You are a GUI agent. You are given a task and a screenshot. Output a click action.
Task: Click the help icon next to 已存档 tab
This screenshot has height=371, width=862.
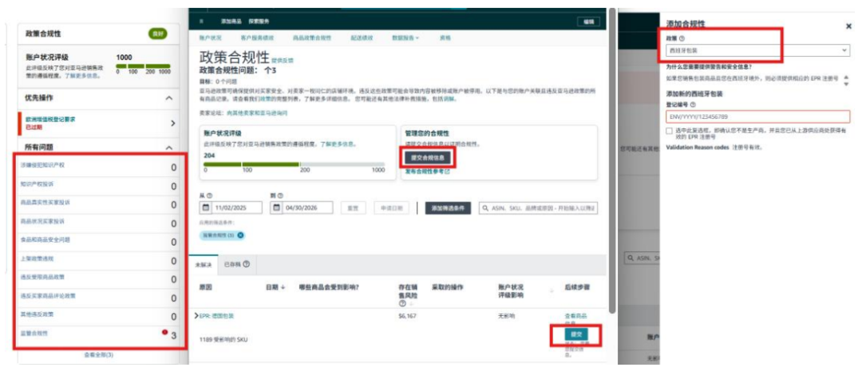click(x=247, y=264)
